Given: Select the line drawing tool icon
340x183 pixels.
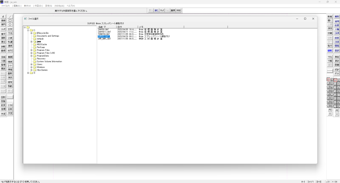Looking at the screenshot, I should tap(10, 17).
